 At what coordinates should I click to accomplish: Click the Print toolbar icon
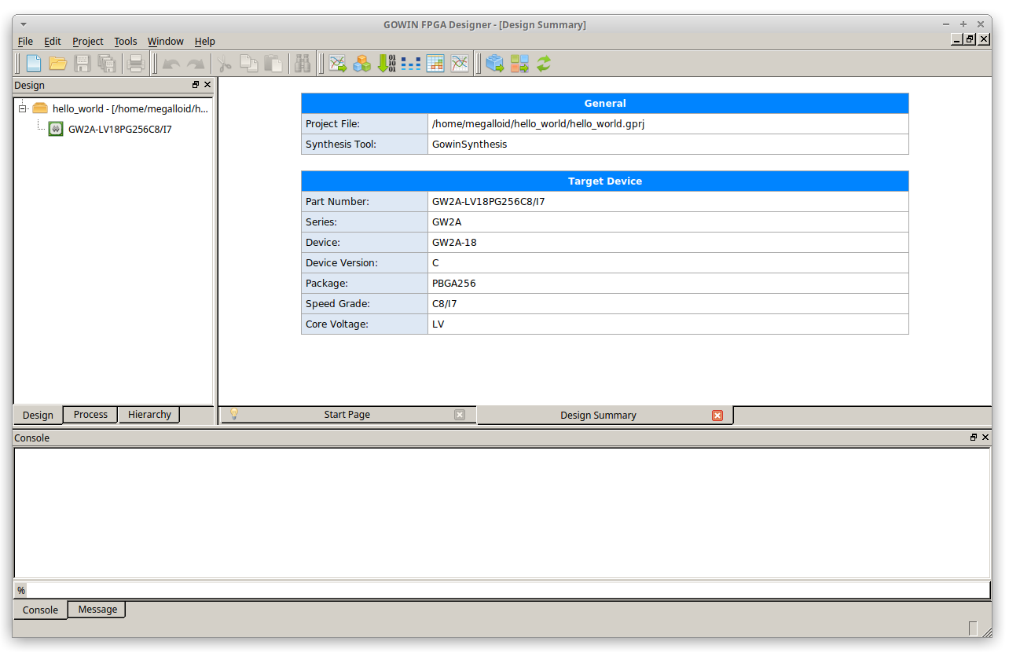136,64
